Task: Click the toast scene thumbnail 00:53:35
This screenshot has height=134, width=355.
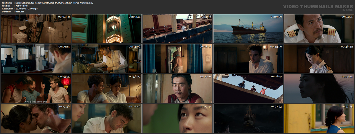Action: click(36, 88)
